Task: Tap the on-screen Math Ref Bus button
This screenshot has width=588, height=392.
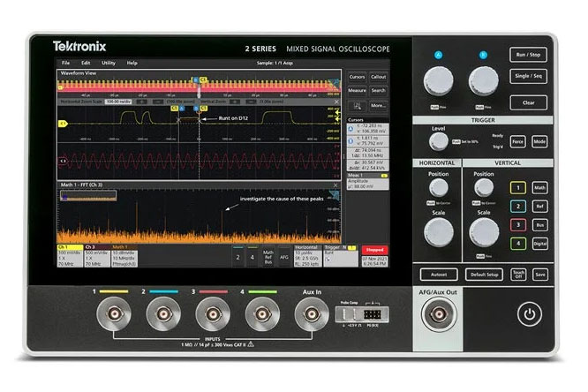Action: (x=268, y=257)
